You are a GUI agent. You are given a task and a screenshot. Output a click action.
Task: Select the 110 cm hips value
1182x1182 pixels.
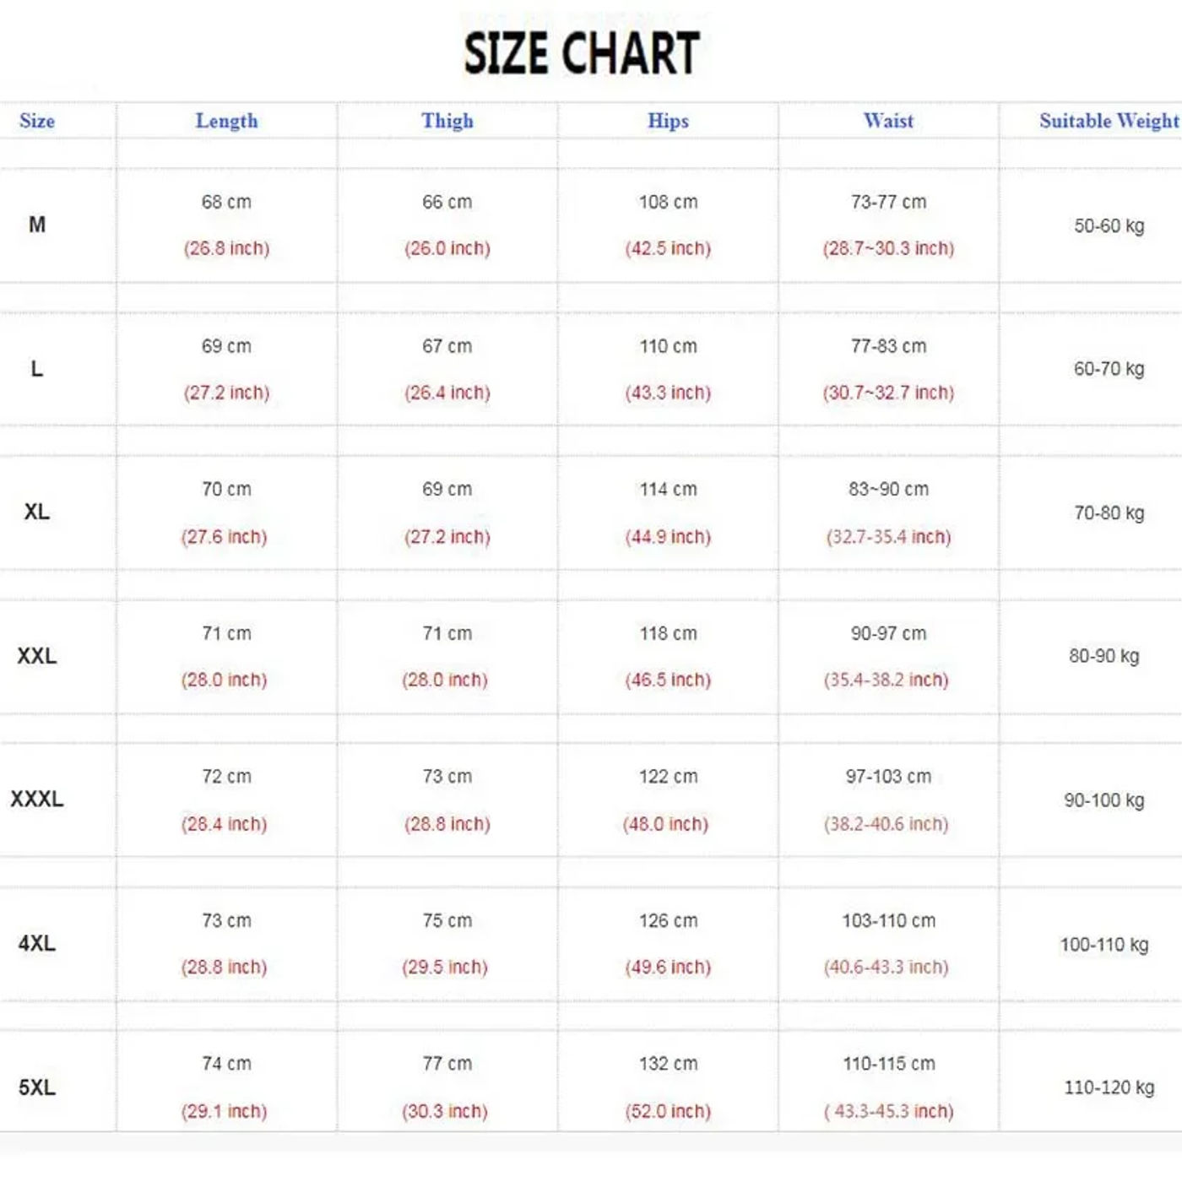click(668, 346)
